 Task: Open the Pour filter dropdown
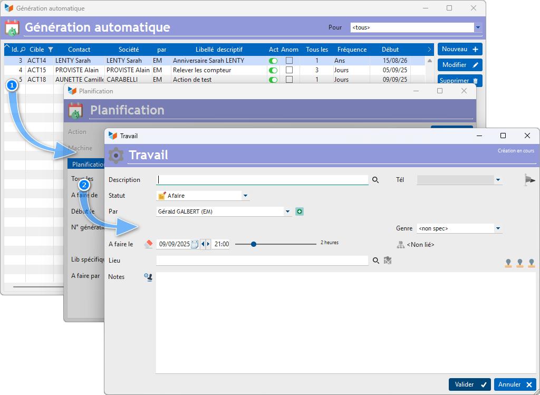pos(478,27)
